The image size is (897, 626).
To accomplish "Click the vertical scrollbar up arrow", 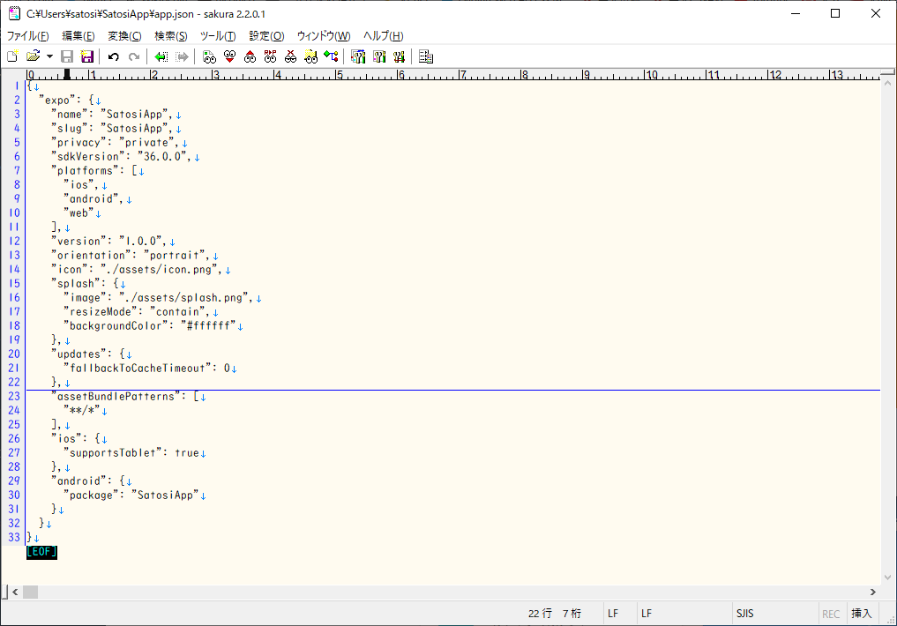I will (x=888, y=84).
